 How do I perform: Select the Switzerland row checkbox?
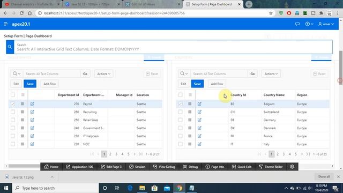(180, 112)
